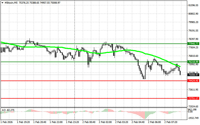Click the 2 Feb 00:40 time label

point(89,122)
